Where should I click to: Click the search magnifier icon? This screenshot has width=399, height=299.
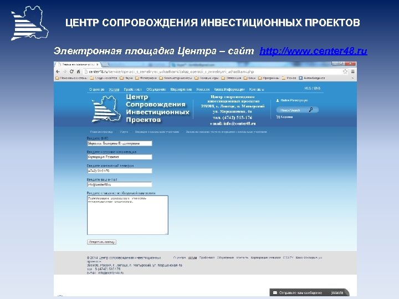pyautogui.click(x=311, y=110)
